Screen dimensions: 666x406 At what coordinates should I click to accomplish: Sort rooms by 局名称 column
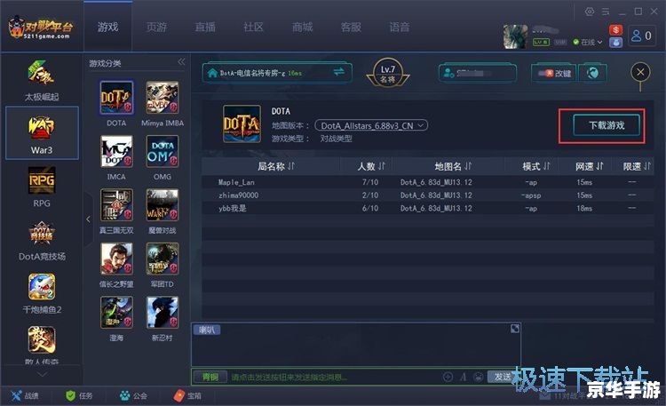[275, 166]
